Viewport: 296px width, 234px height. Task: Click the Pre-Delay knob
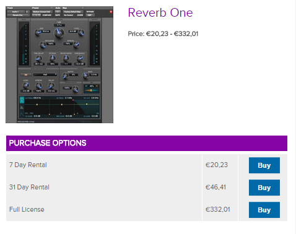pos(38,59)
